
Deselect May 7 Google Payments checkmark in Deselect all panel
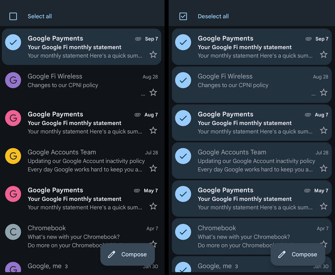[183, 194]
